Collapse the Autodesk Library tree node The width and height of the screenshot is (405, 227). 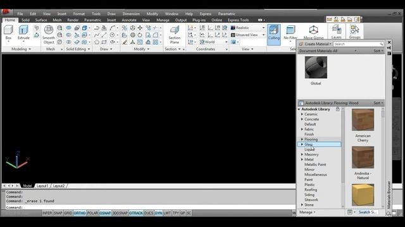click(299, 109)
